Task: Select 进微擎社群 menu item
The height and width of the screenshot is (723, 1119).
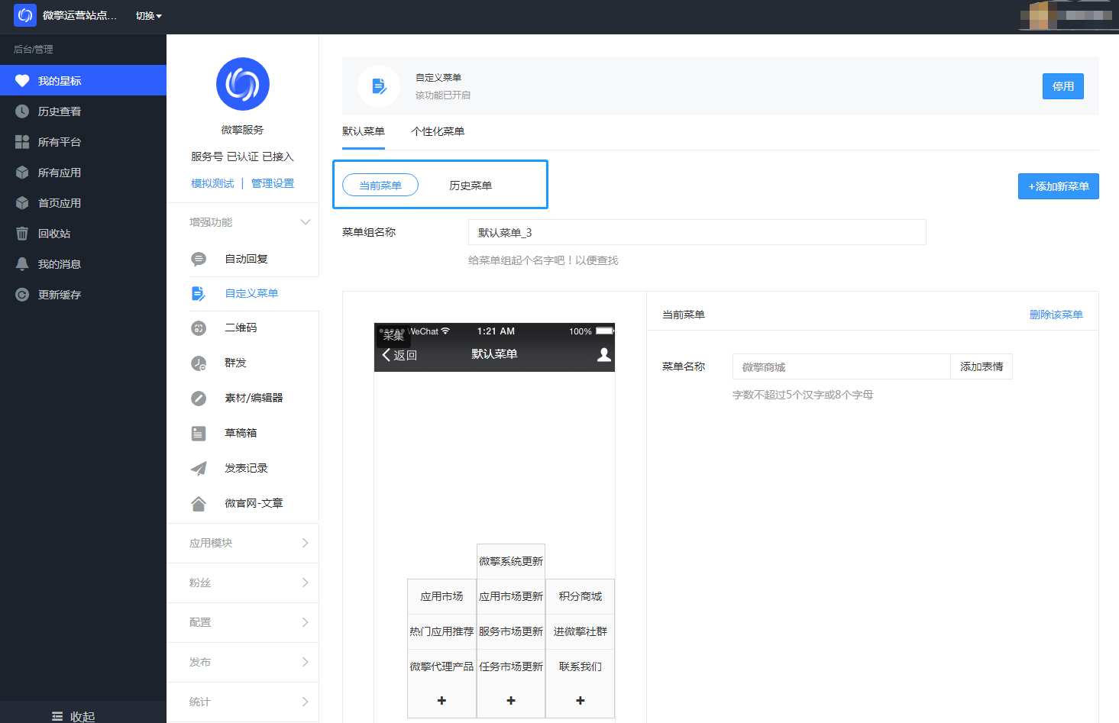Action: coord(581,631)
